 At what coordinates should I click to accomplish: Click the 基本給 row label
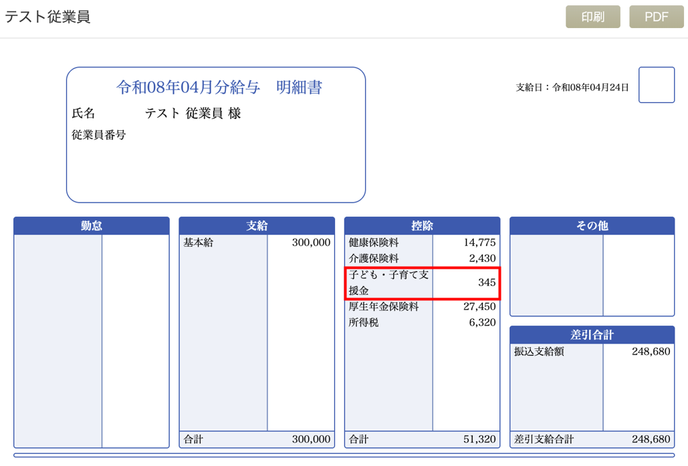click(x=199, y=242)
